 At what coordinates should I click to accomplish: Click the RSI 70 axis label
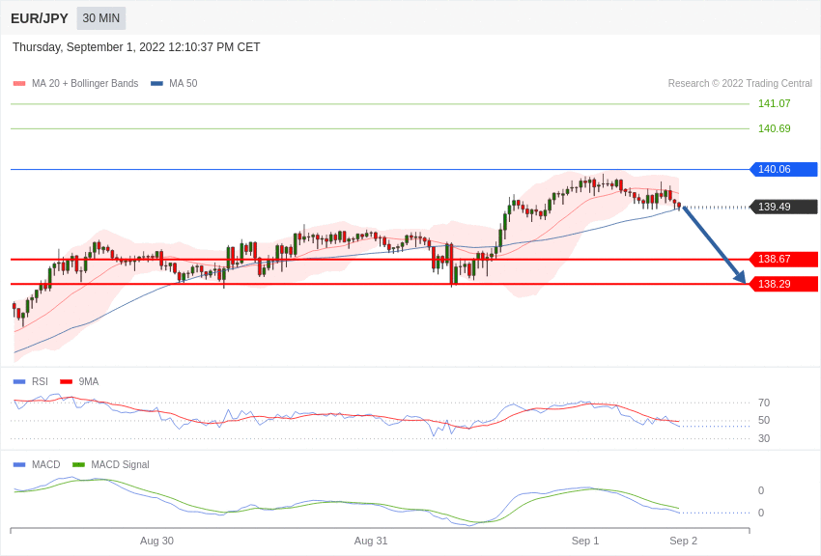(764, 403)
